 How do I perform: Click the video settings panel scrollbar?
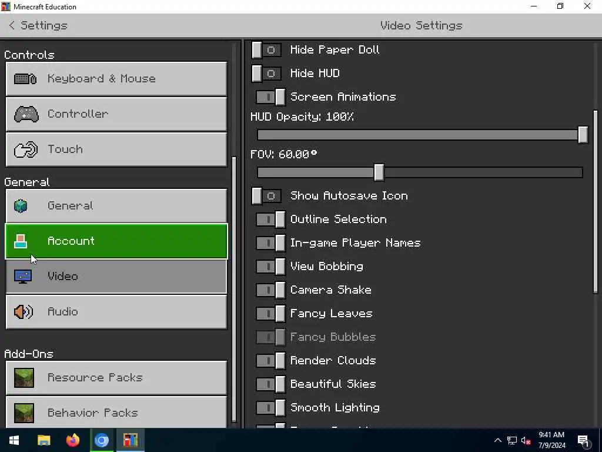[x=596, y=202]
